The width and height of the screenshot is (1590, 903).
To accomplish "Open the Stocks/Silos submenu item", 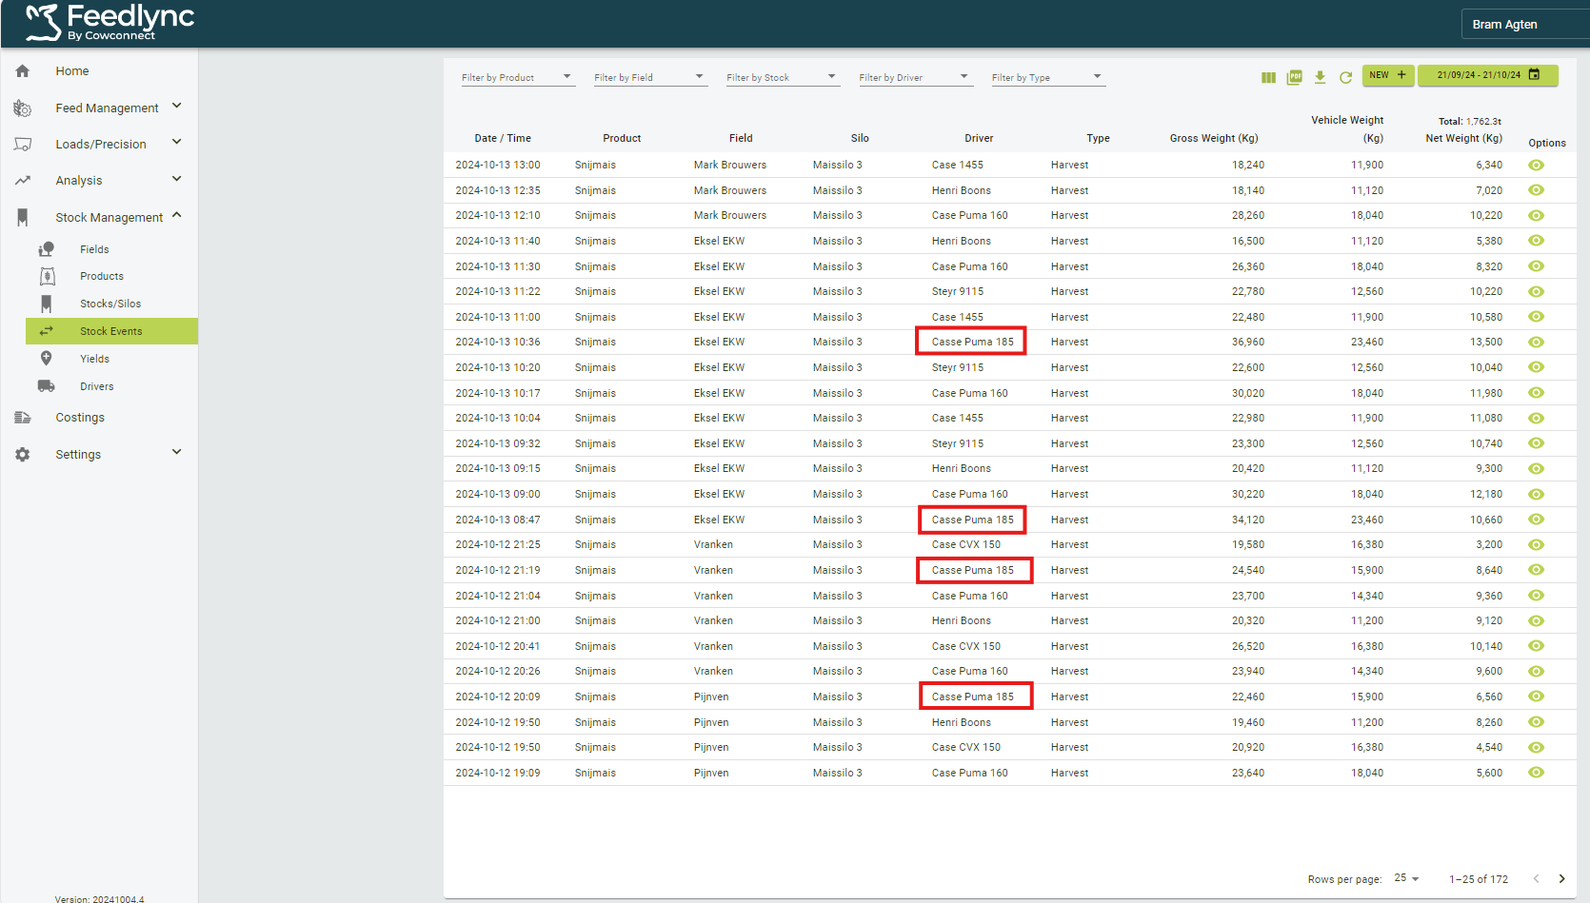I will tap(110, 304).
